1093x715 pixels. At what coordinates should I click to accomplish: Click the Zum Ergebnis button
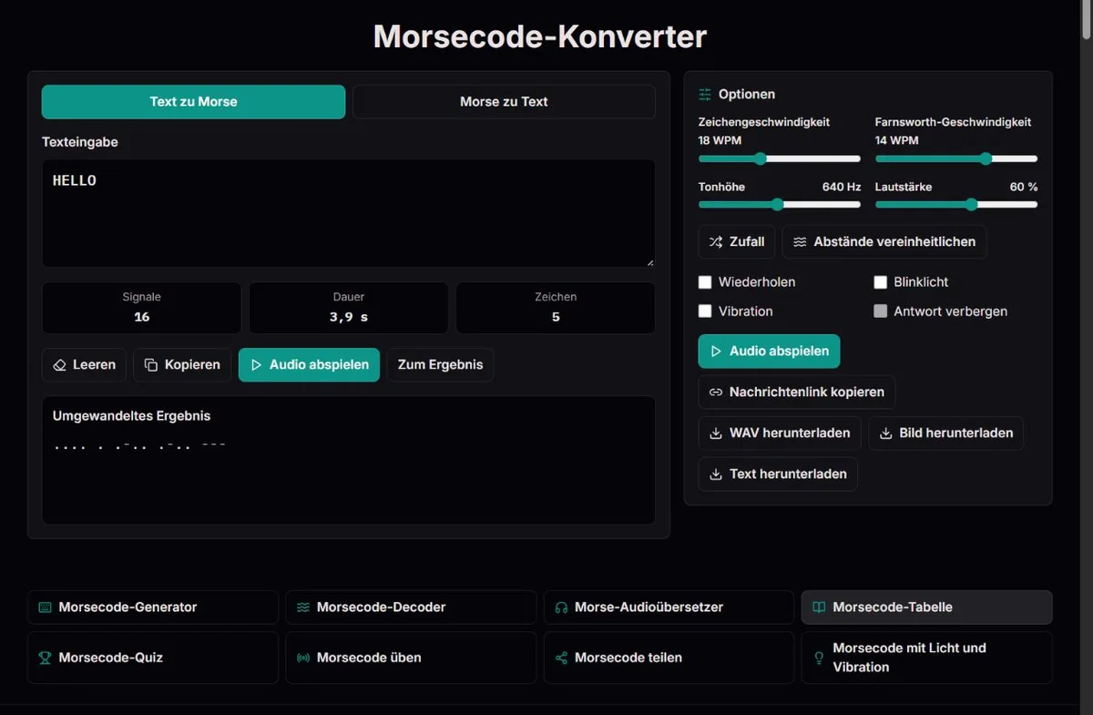click(441, 365)
